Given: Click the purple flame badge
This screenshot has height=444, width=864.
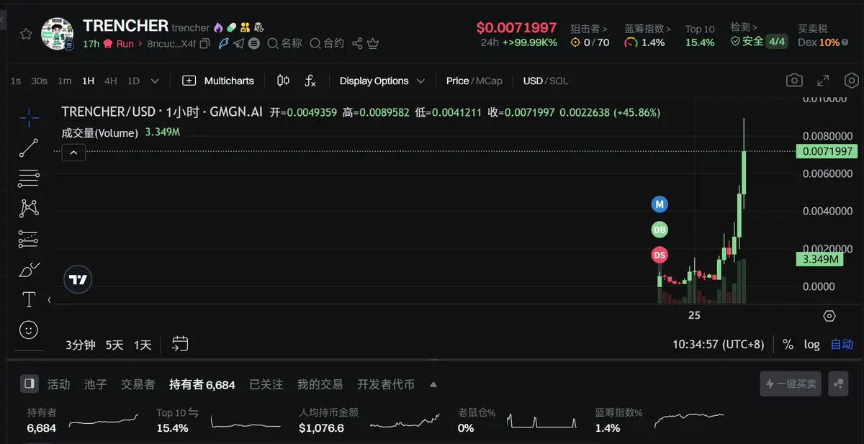Looking at the screenshot, I should (x=219, y=27).
